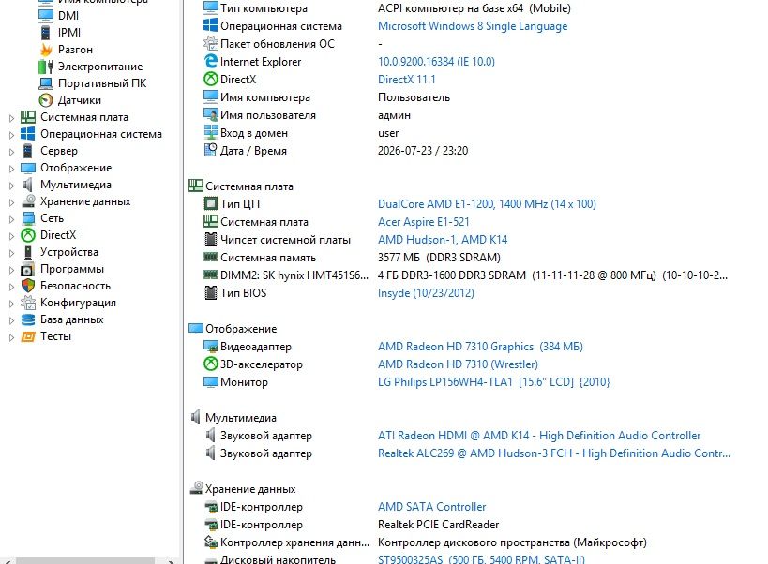
Task: Open the Acer Aspire E1-521 link
Action: pos(424,222)
